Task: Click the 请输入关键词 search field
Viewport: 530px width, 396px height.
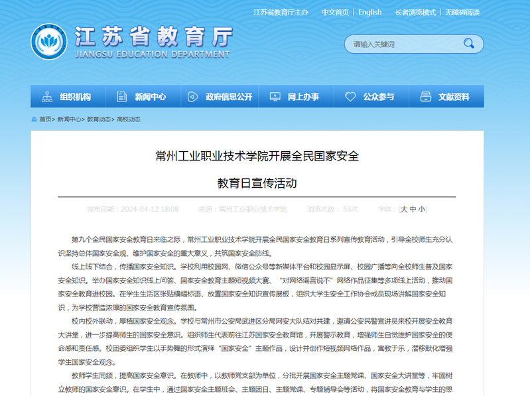Action: (x=403, y=44)
